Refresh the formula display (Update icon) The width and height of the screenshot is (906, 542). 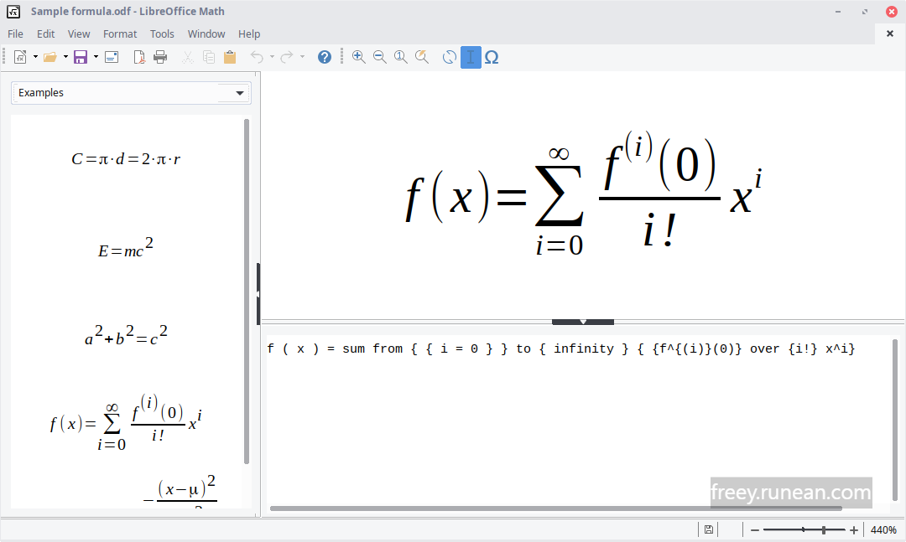click(x=450, y=57)
